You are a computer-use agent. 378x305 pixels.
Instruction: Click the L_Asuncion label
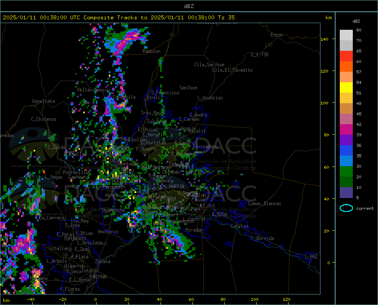click(x=210, y=98)
